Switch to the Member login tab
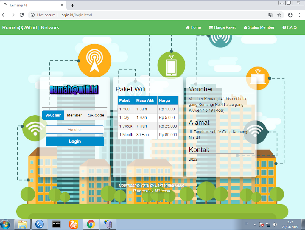This screenshot has width=305, height=230. pyautogui.click(x=74, y=115)
